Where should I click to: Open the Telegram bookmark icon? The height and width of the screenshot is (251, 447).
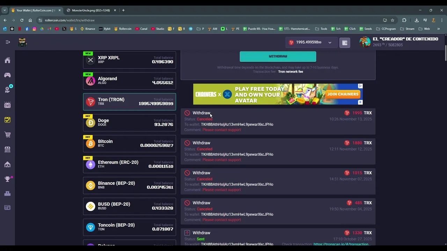[191, 29]
